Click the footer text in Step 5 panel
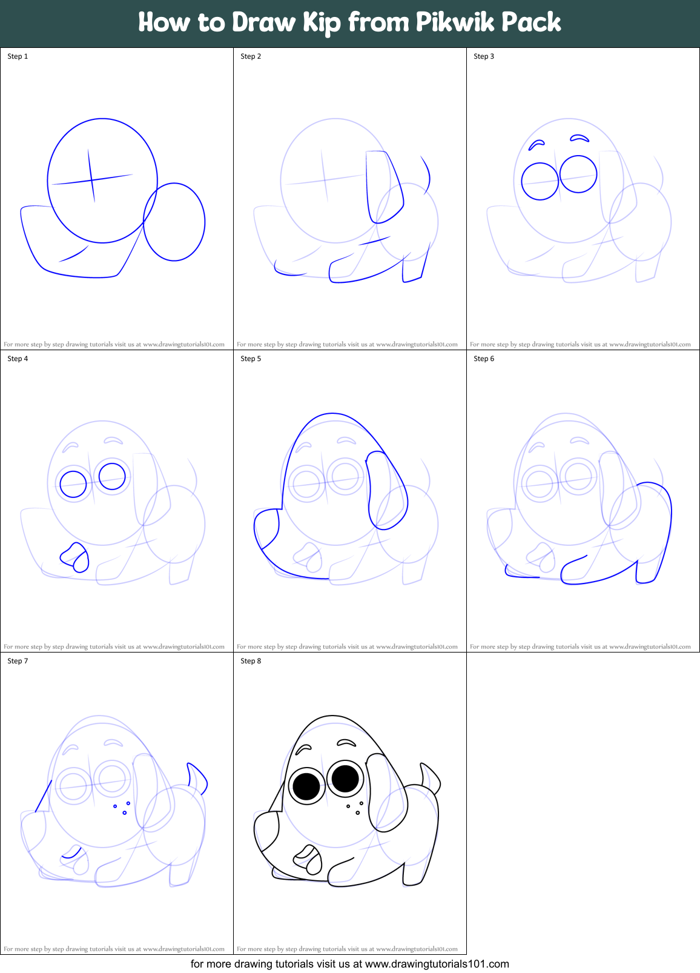Viewport: 700px width, 973px height. coord(347,646)
